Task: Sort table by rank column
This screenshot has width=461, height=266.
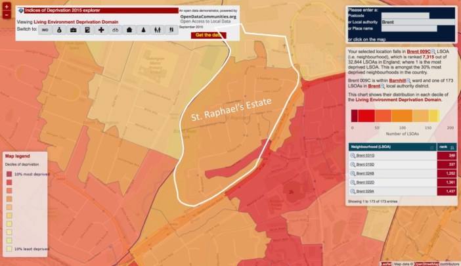Action: 443,146
